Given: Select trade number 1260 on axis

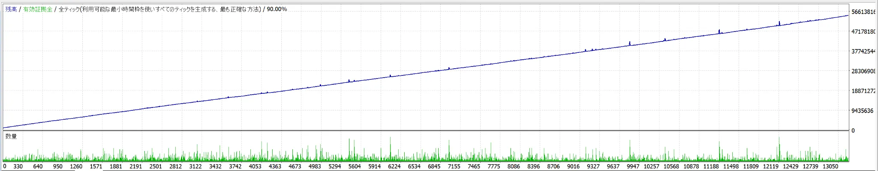Looking at the screenshot, I should pyautogui.click(x=76, y=166).
